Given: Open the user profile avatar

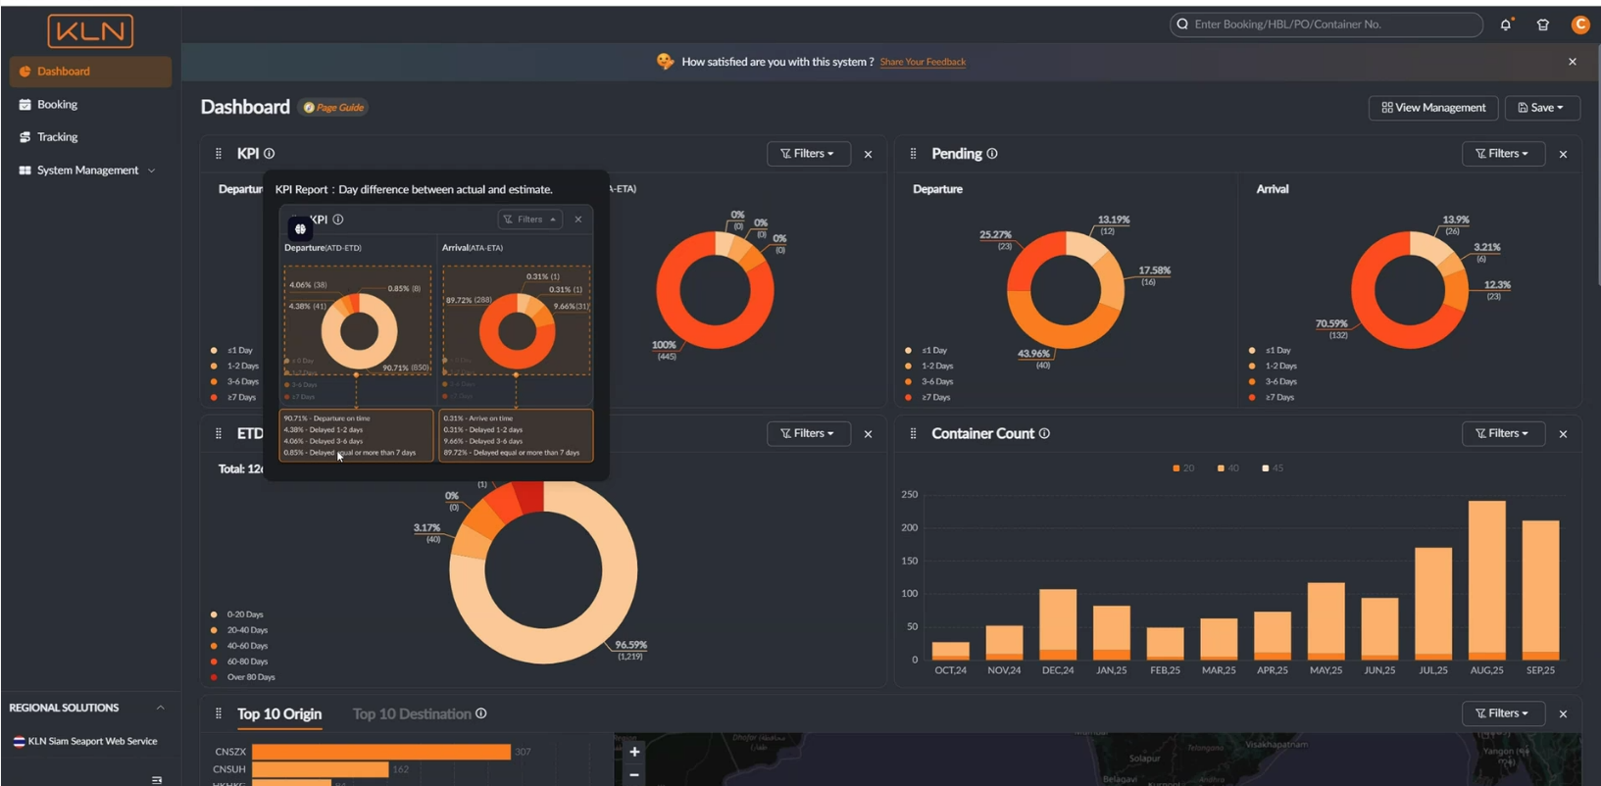Looking at the screenshot, I should [x=1579, y=25].
